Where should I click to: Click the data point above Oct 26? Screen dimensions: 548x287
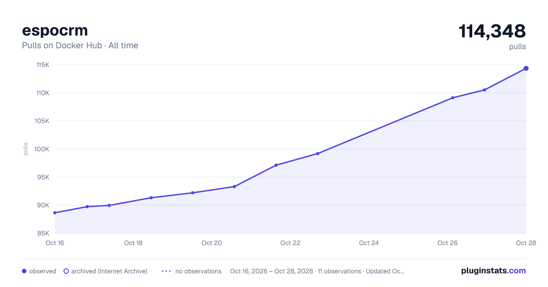click(x=453, y=97)
